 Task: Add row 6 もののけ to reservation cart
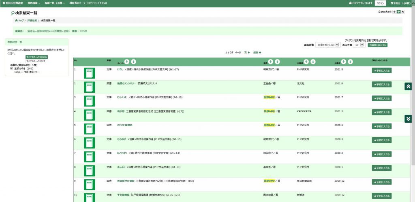coord(382,140)
